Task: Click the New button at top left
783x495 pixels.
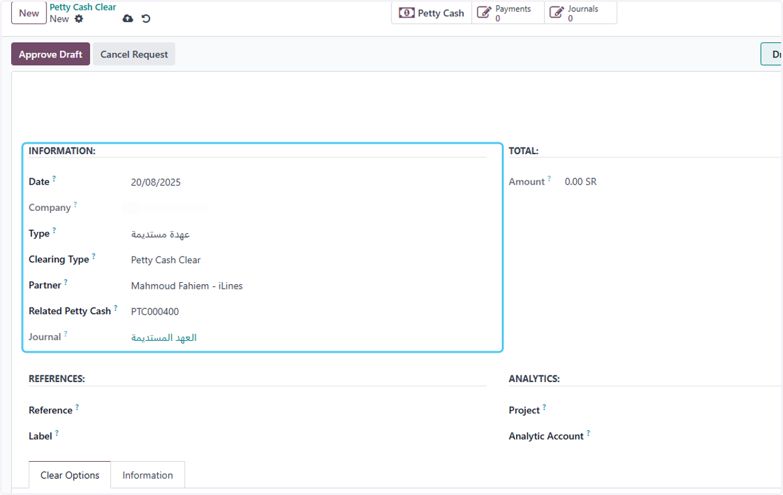Action: point(29,13)
